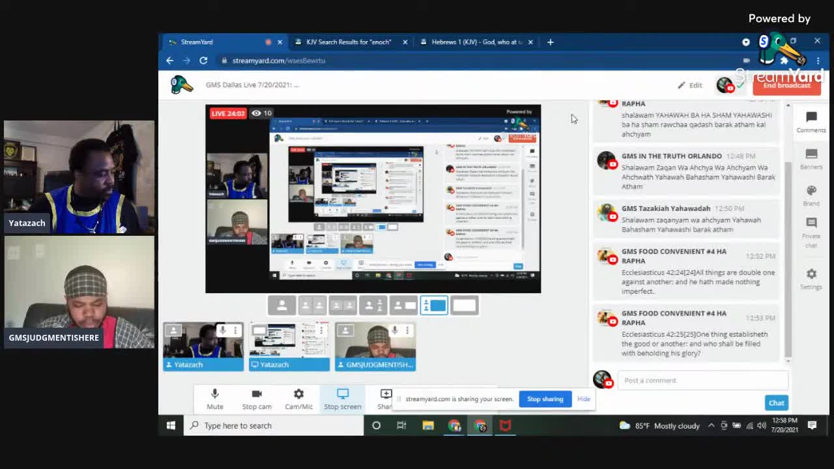Click GMSJUDGMENTISH camera thumbnail
This screenshot has width=834, height=469.
tap(375, 347)
